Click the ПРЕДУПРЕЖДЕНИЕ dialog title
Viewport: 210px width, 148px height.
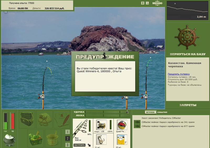click(105, 57)
